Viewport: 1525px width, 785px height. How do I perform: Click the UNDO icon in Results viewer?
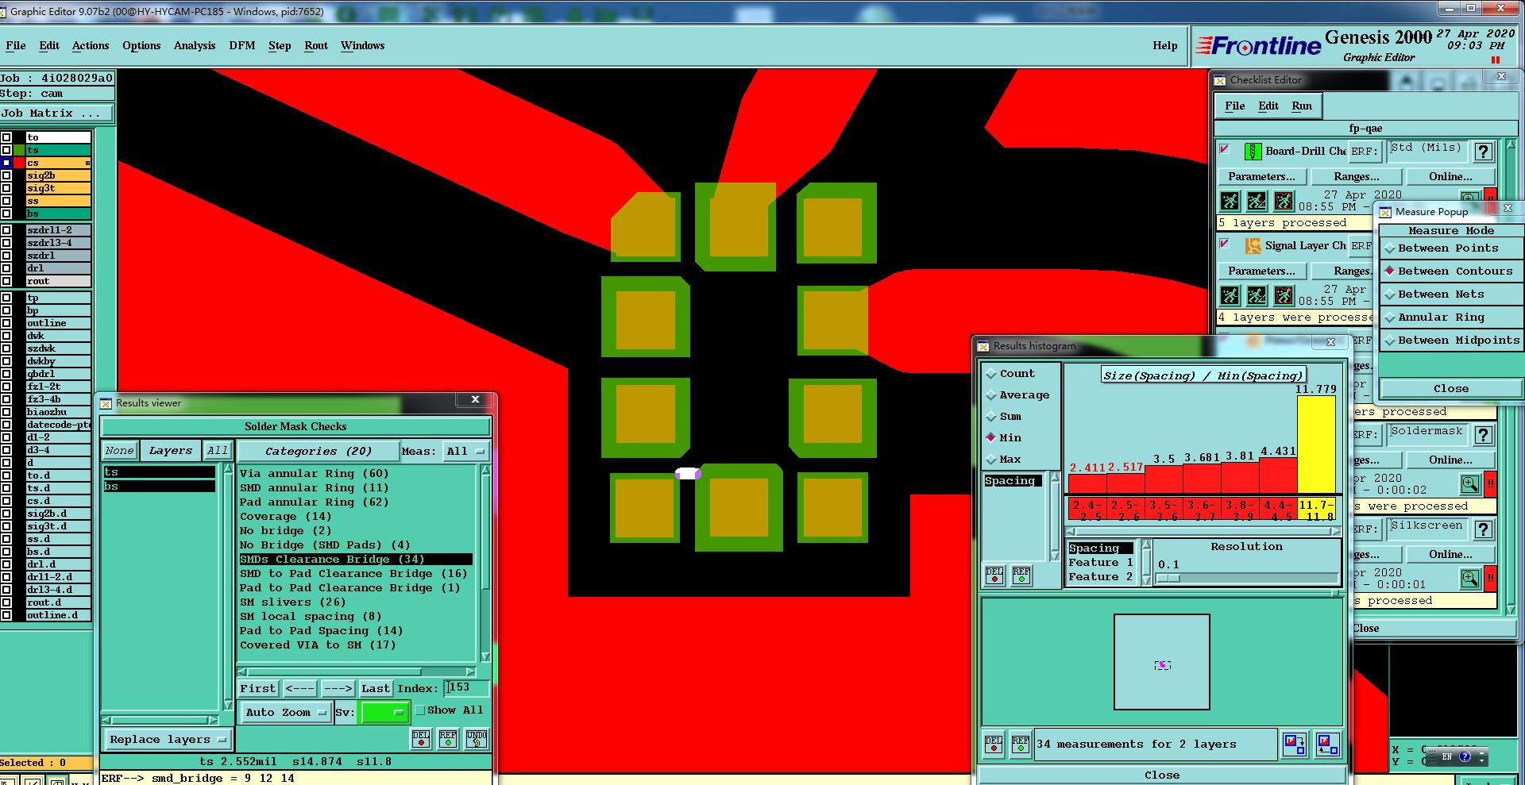click(477, 738)
